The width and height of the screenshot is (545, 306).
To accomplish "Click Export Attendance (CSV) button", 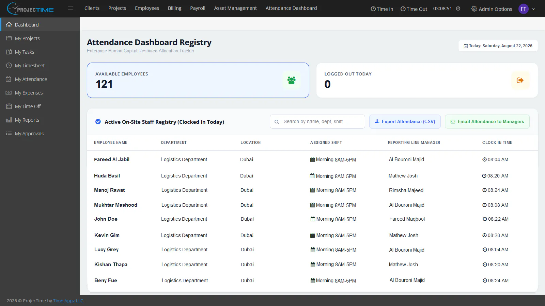I will pos(405,122).
